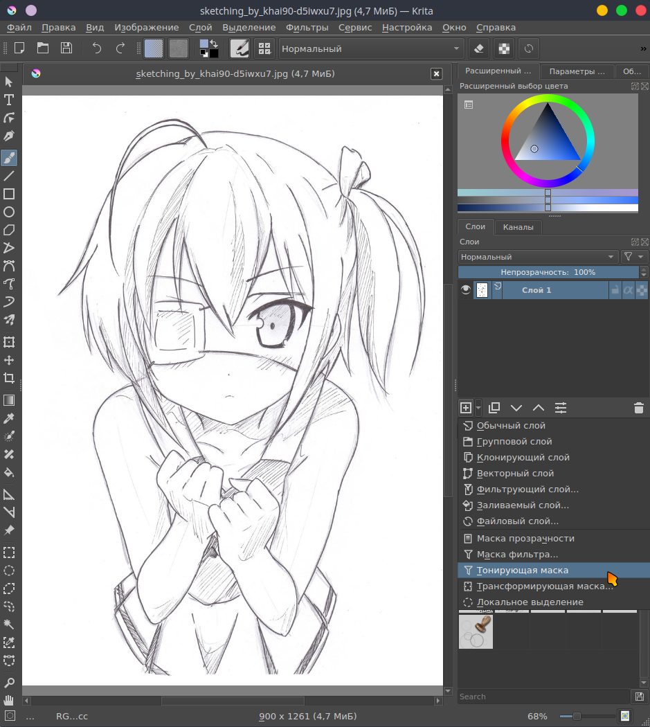Viewport: 650px width, 727px height.
Task: Toggle the canvas wrap icon in the status bar
Action: (625, 716)
